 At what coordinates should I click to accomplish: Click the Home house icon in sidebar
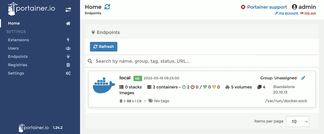68,23
